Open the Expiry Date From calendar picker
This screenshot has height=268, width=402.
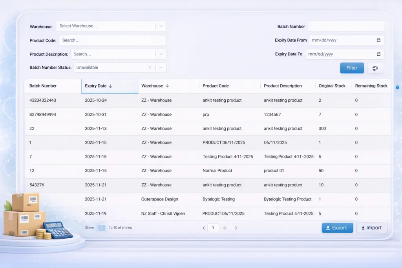378,40
